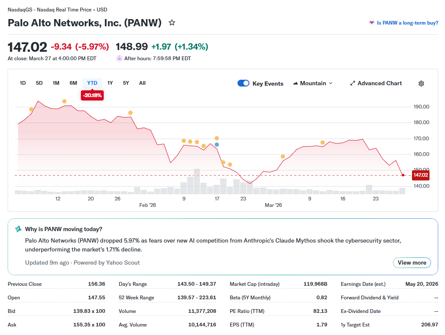445x335 pixels.
Task: Open chart settings gear icon
Action: coord(421,84)
